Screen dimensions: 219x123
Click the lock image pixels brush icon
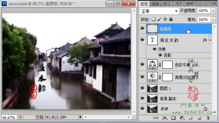159,19
